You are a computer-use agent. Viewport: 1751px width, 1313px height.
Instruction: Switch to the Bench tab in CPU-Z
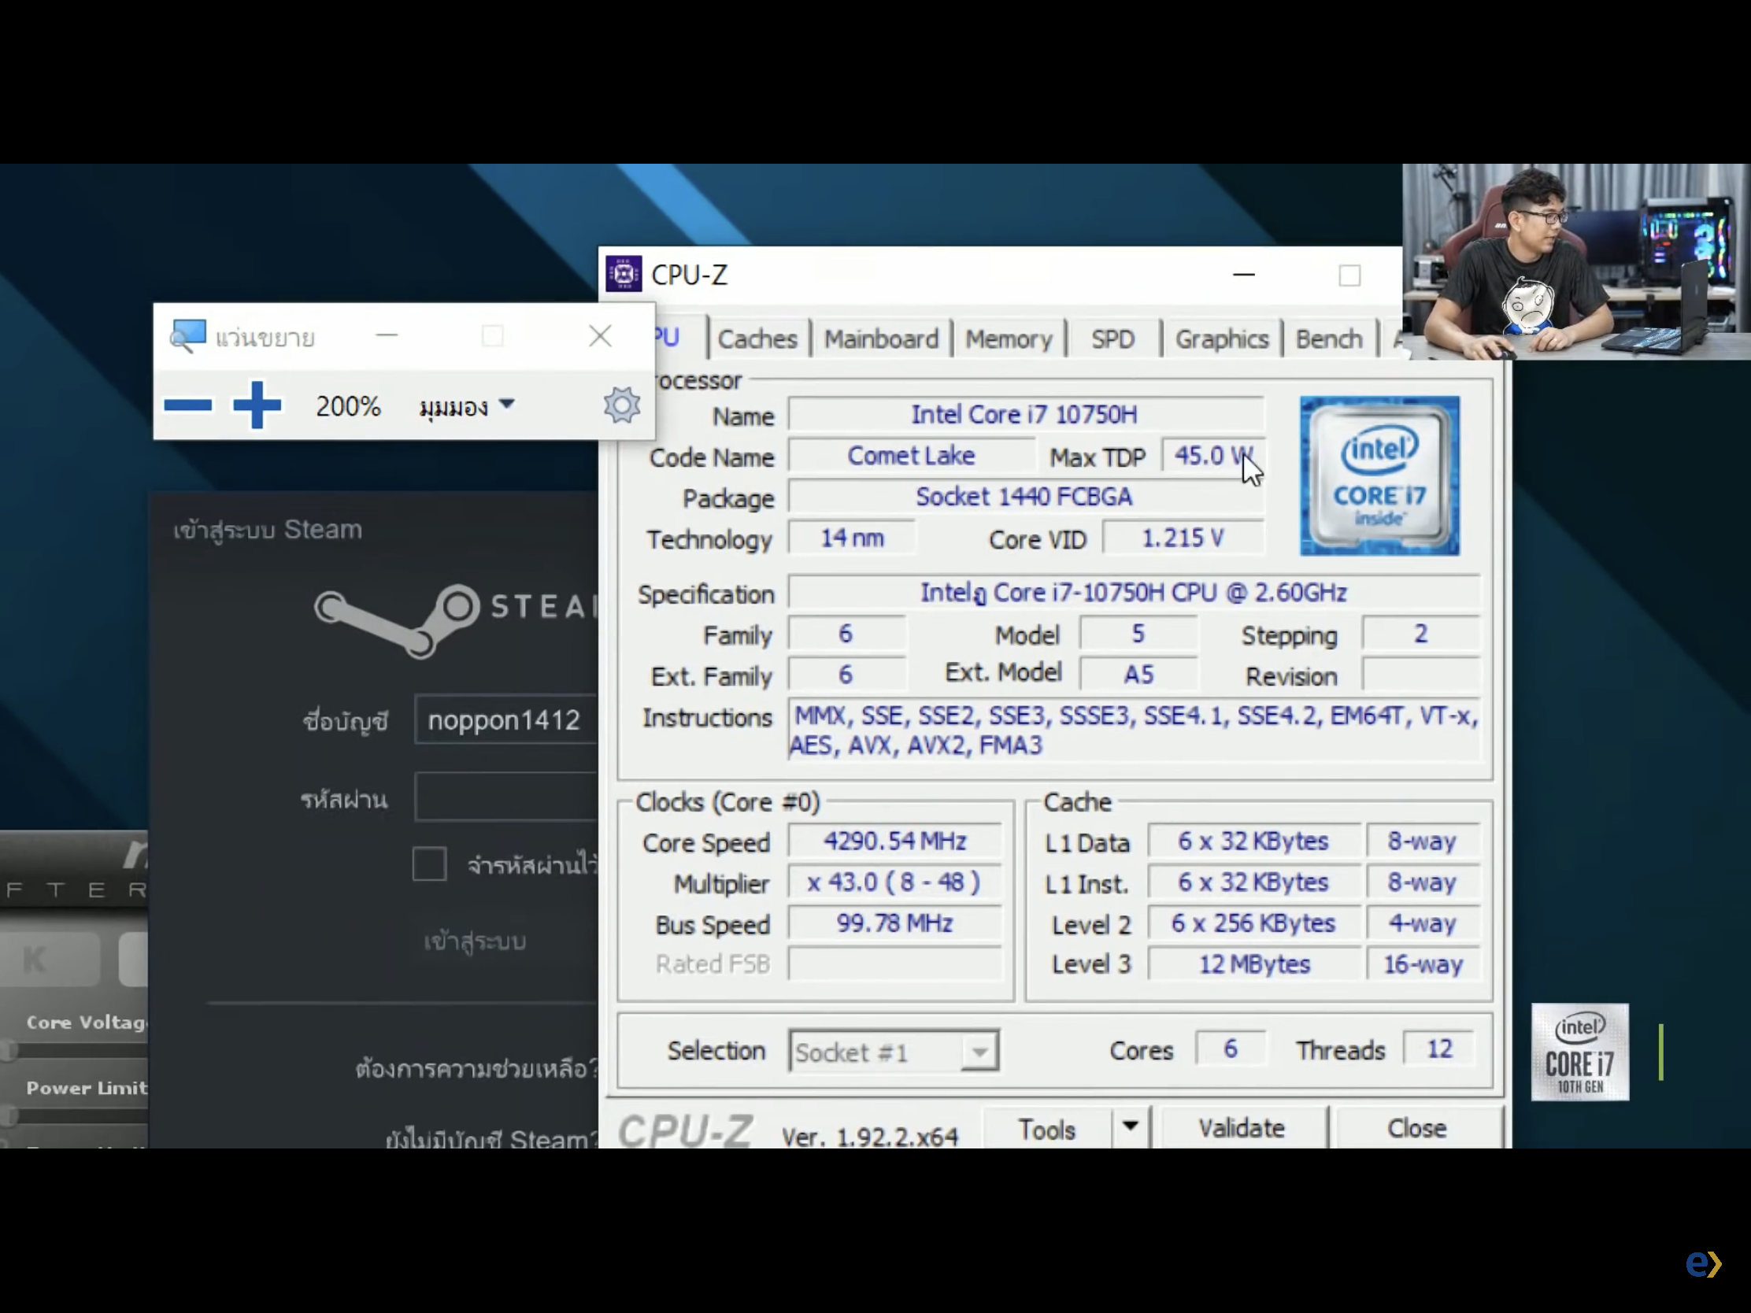tap(1329, 338)
